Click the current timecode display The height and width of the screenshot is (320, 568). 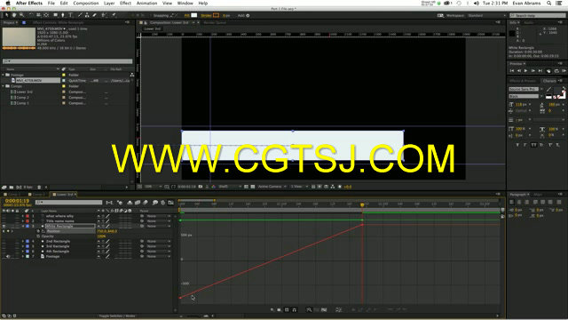click(17, 201)
